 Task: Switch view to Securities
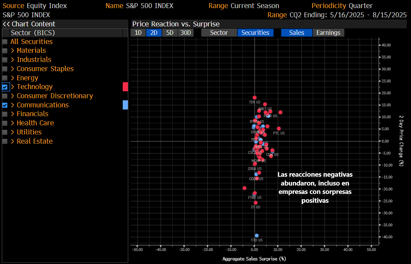pos(255,33)
